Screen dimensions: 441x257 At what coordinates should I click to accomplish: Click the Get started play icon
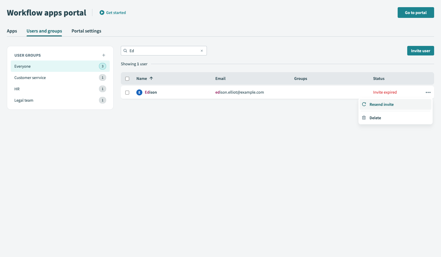tap(102, 13)
